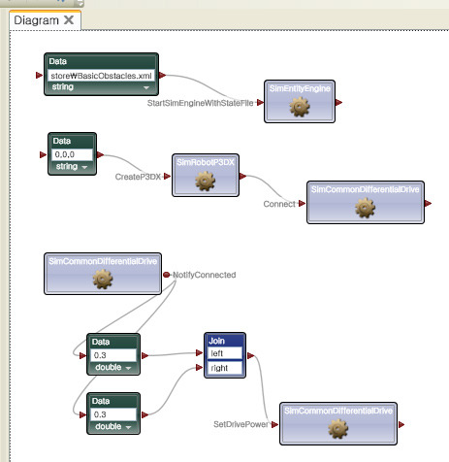Click gear icon of SimCommonDifferentialDrive with Connect input
Screen dimensions: 449x462
point(365,208)
